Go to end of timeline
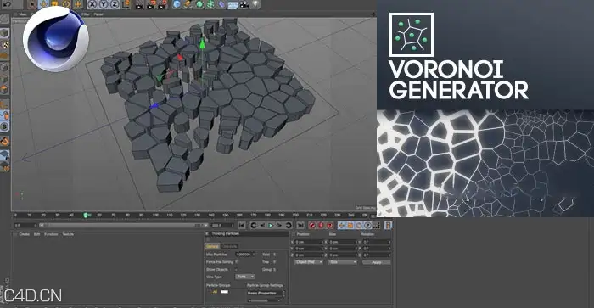This screenshot has width=594, height=308. coord(300,226)
